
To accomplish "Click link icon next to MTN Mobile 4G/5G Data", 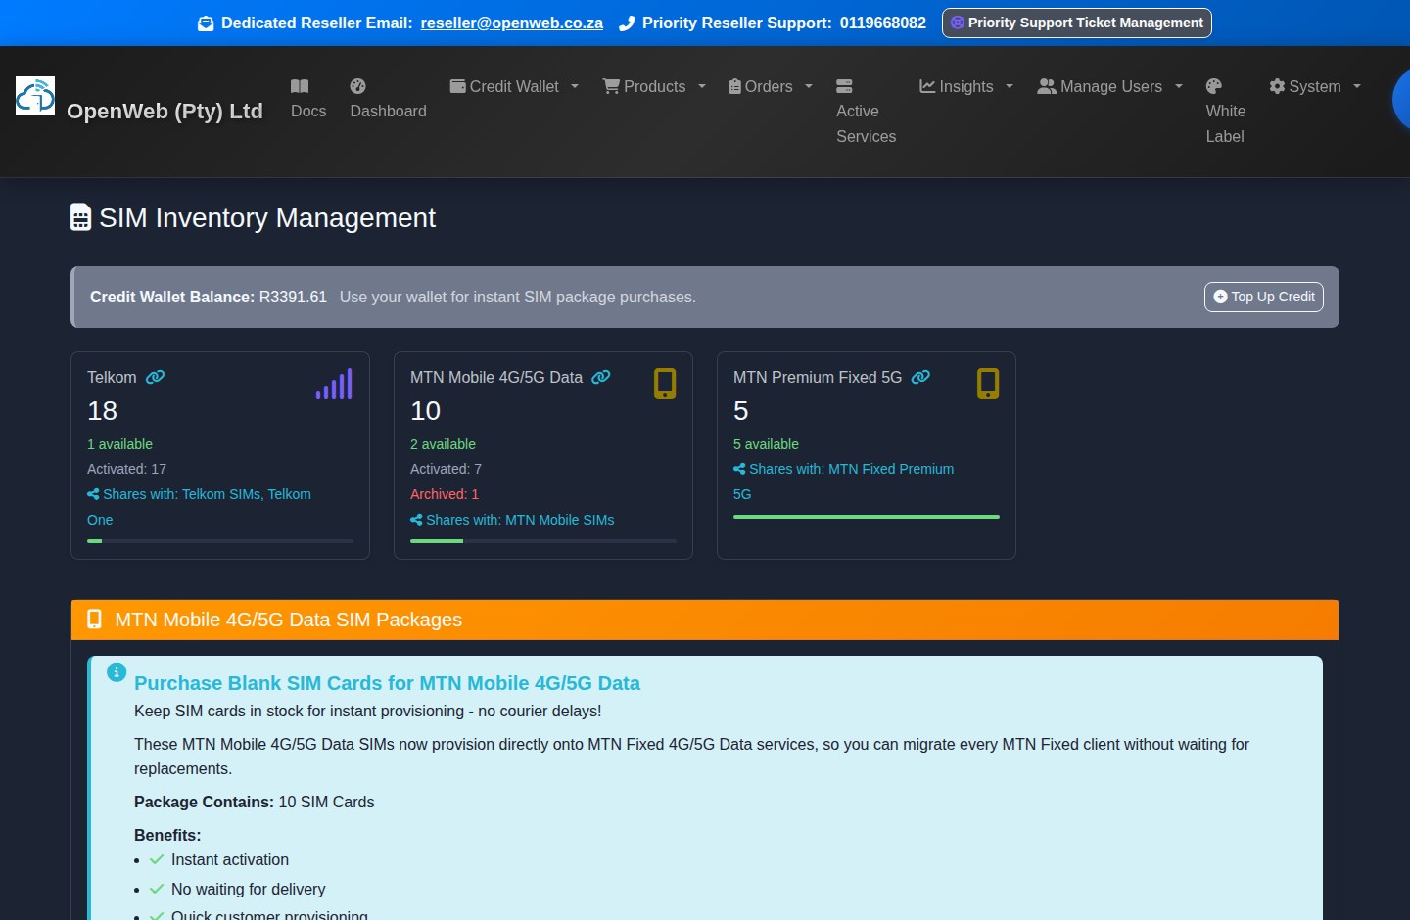I will pos(601,377).
